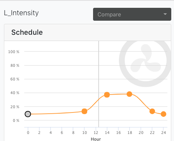Image resolution: width=174 pixels, height=141 pixels.
Task: Click the Schedule panel header
Action: [88, 32]
